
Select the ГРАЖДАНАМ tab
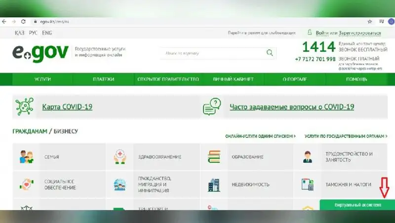[x=30, y=131]
